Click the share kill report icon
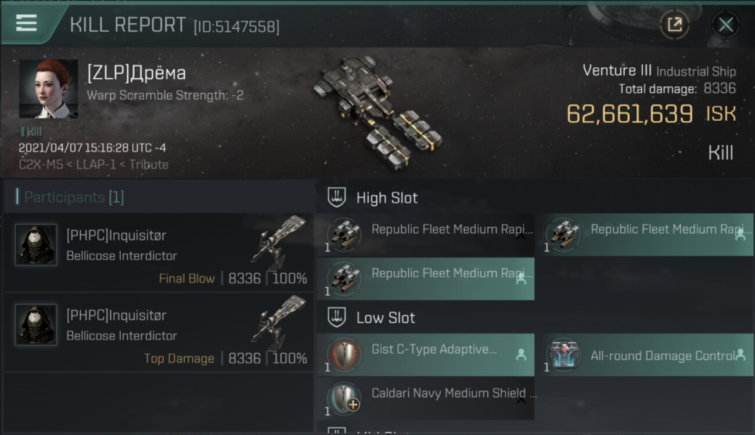The height and width of the screenshot is (435, 755). point(674,24)
